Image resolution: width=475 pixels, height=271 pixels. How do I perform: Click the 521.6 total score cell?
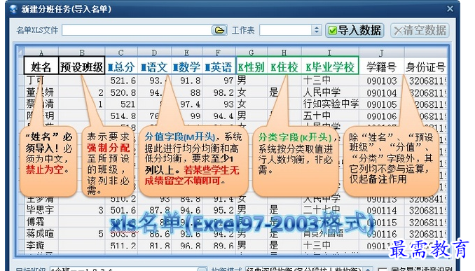pyautogui.click(x=121, y=81)
